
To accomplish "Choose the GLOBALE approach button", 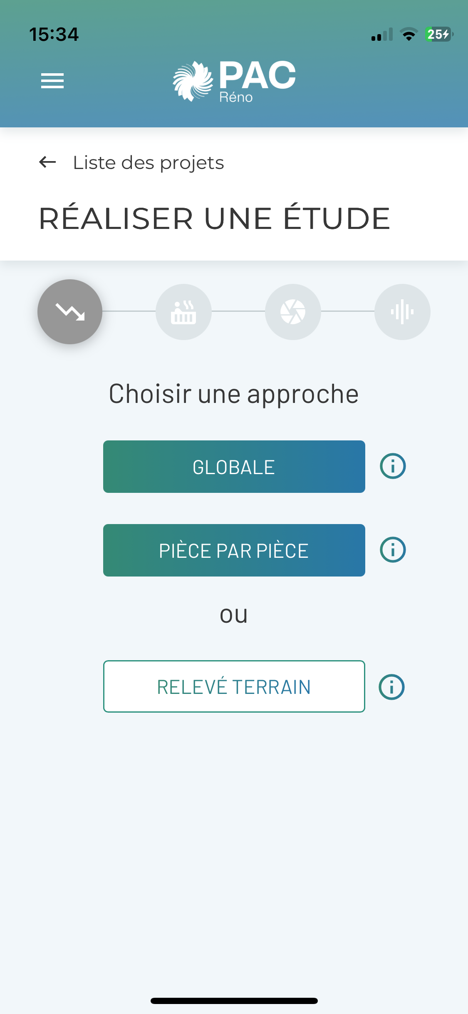I will coord(234,467).
